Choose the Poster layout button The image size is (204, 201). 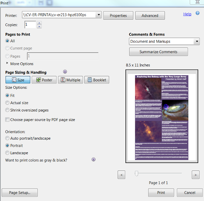(44, 80)
